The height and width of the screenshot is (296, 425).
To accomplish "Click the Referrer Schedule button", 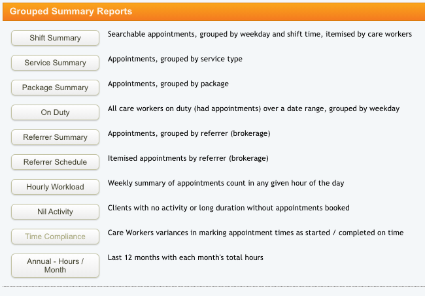I will pos(55,162).
